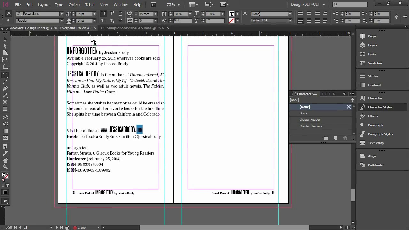Select the Type tool

pos(5,75)
